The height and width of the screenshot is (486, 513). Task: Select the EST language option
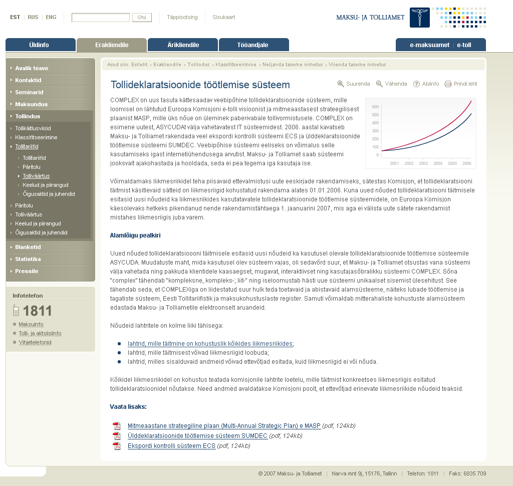coord(15,18)
